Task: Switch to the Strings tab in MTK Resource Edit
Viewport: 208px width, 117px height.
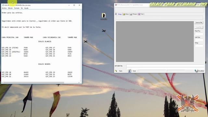Action: [120, 14]
